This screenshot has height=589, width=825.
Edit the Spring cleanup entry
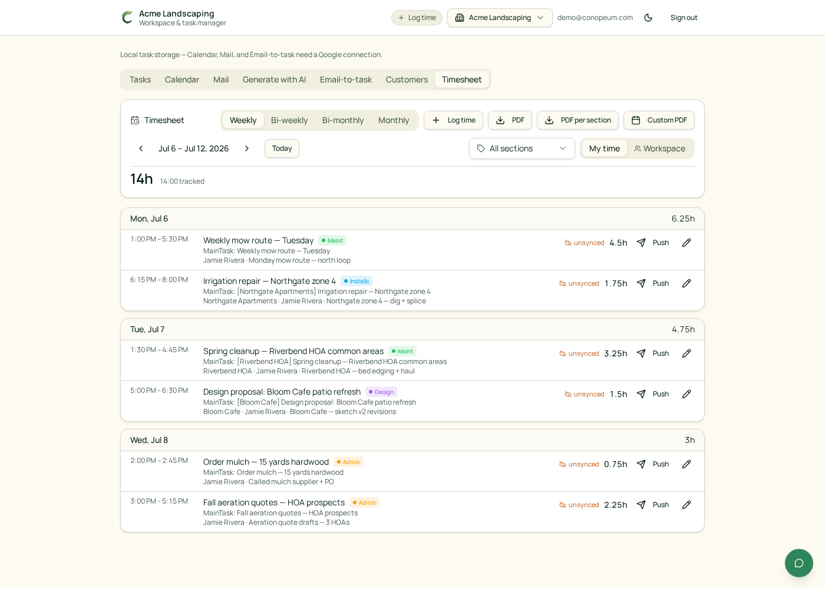[x=687, y=353]
